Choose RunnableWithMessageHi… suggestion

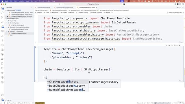pyautogui.click(x=68, y=90)
